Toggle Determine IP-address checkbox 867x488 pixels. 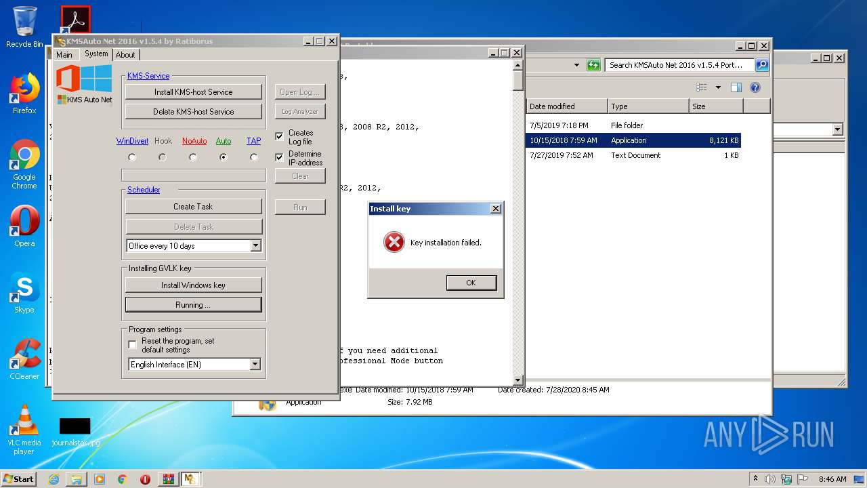279,157
